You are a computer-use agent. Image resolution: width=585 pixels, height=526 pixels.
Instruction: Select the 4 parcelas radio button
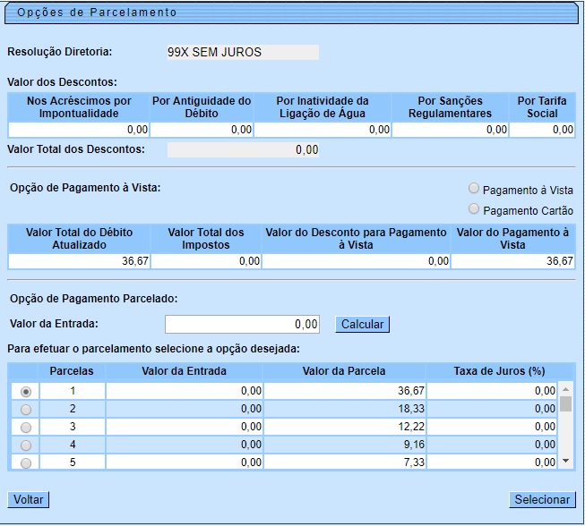tap(25, 445)
